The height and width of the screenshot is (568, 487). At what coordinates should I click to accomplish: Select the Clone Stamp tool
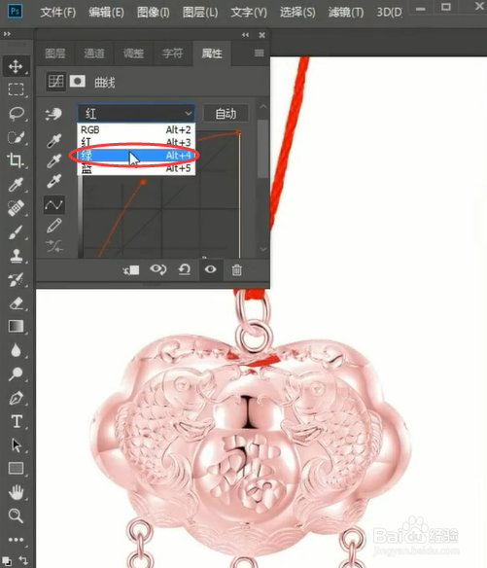pos(16,256)
